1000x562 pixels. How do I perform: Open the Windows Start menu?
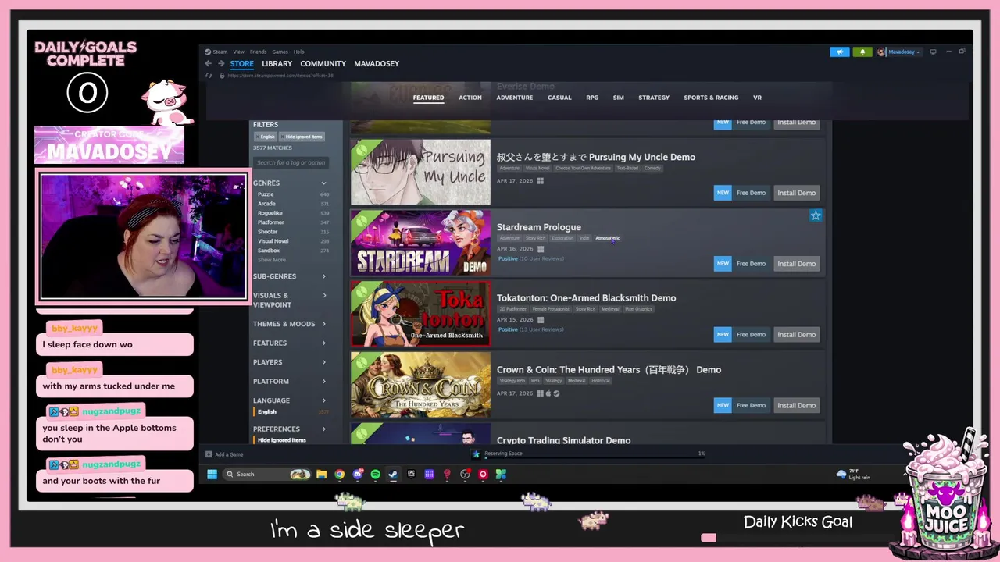click(212, 474)
